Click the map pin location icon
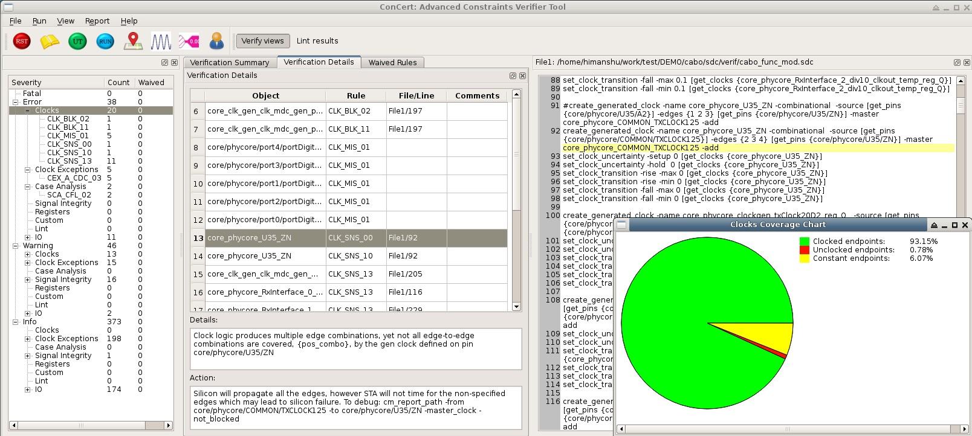Screen dimensions: 972x436 pyautogui.click(x=133, y=41)
